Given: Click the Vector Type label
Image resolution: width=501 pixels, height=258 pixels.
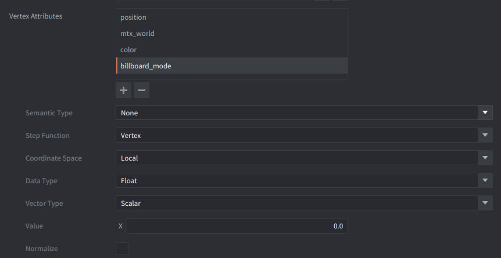Looking at the screenshot, I should [44, 204].
